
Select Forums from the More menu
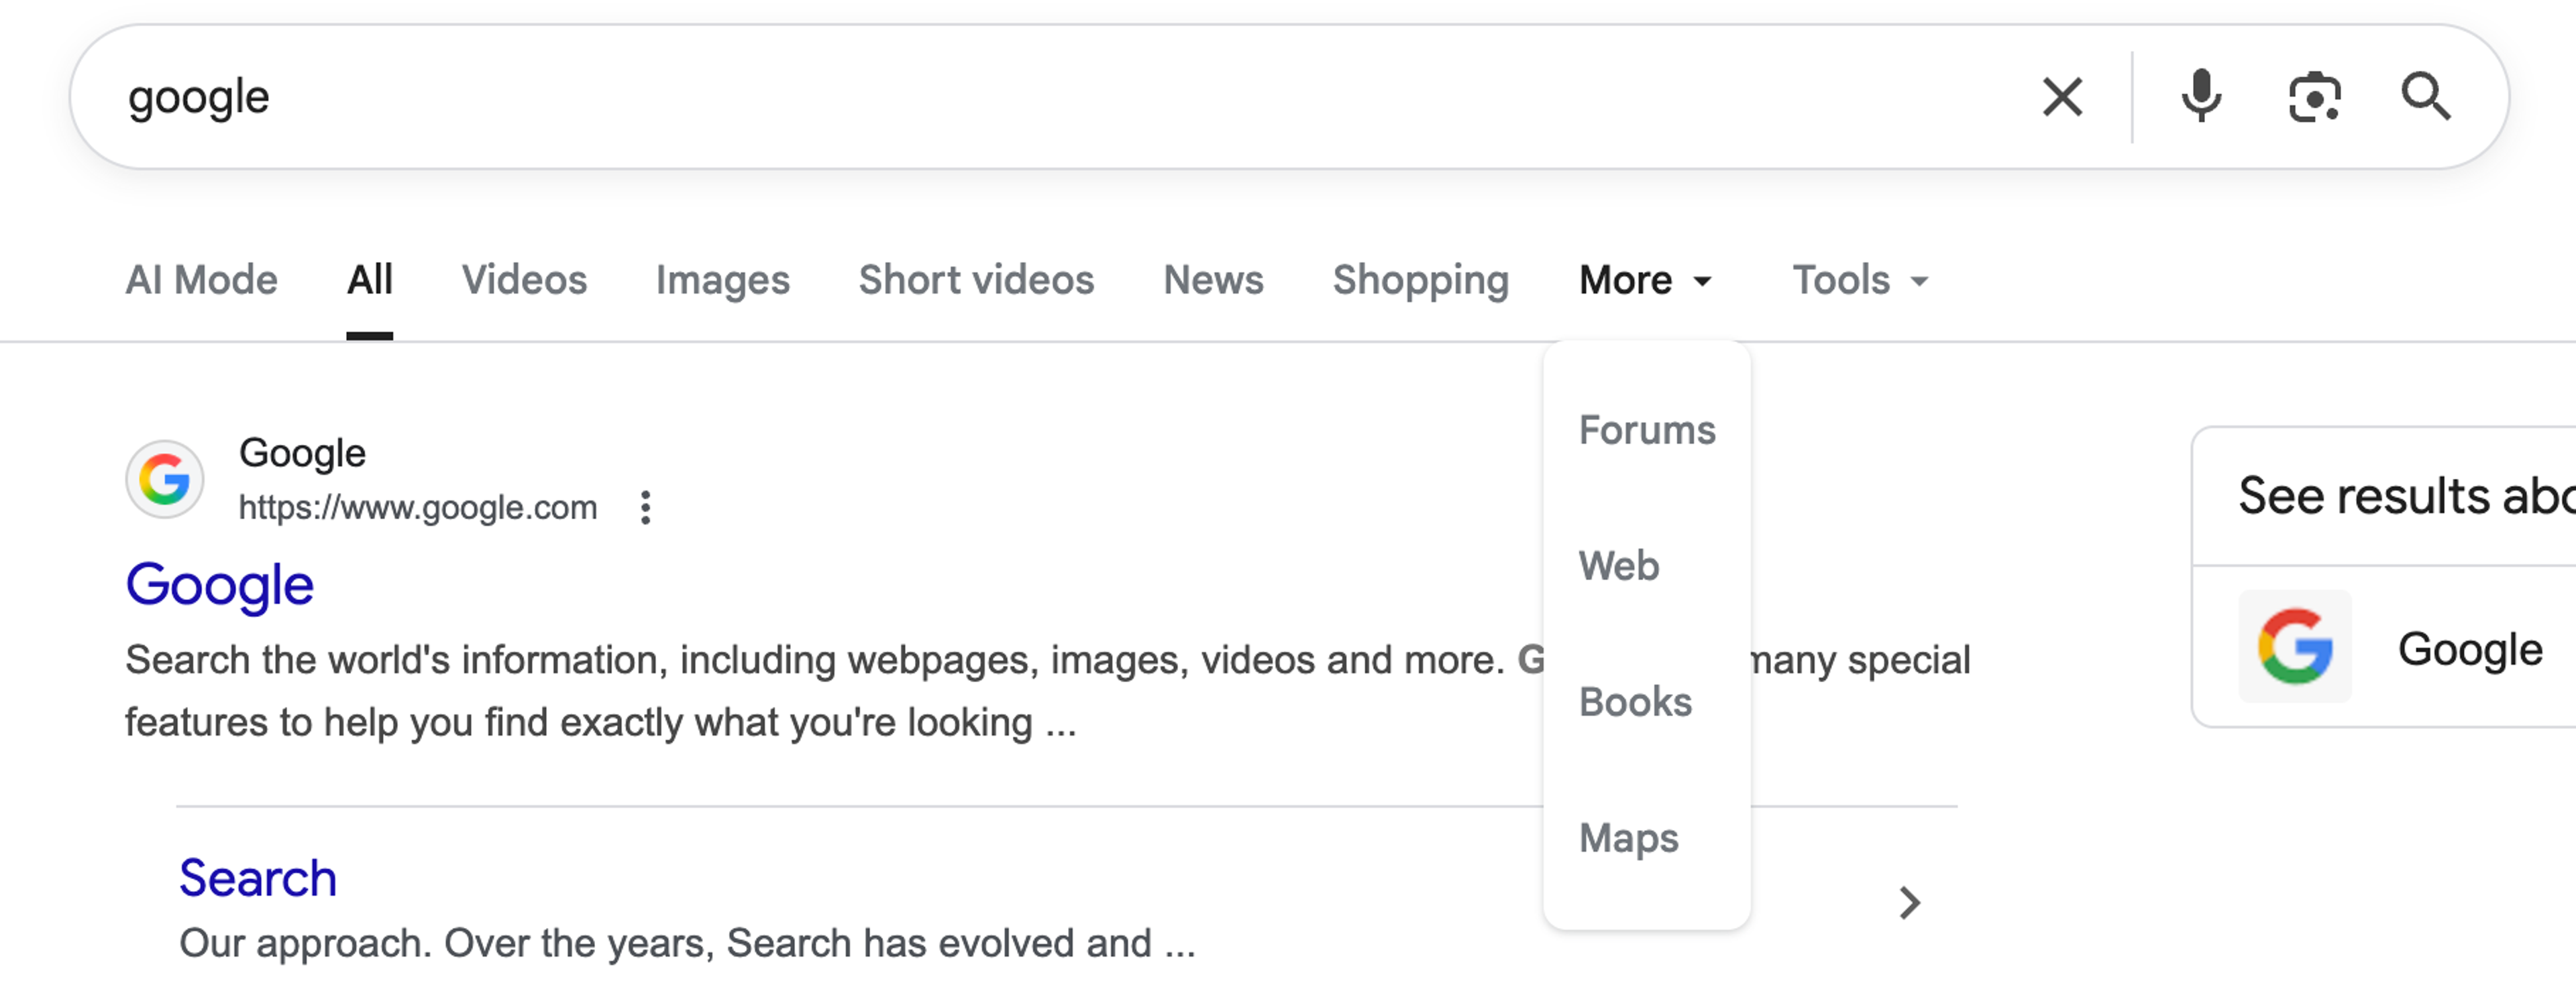tap(1646, 429)
